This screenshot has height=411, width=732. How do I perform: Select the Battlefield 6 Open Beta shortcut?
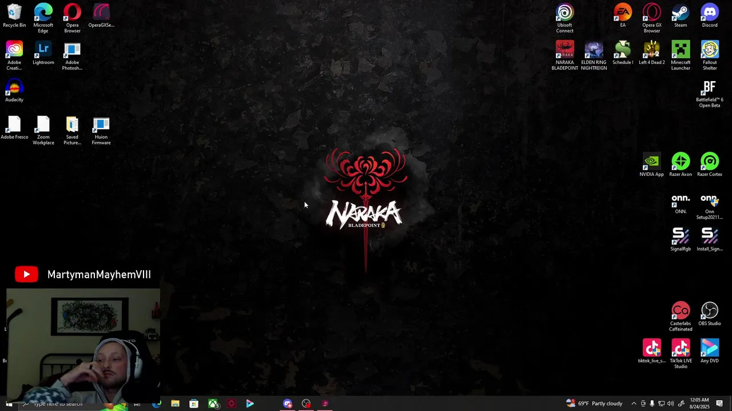710,94
